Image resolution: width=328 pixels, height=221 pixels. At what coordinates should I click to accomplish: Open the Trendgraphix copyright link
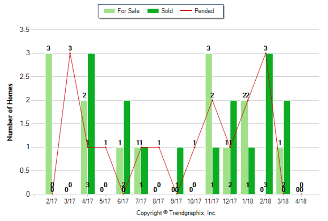pos(176,213)
